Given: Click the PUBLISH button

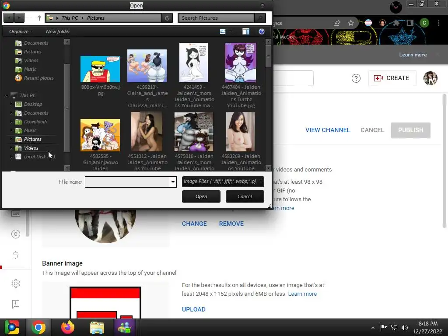Looking at the screenshot, I should click(410, 130).
